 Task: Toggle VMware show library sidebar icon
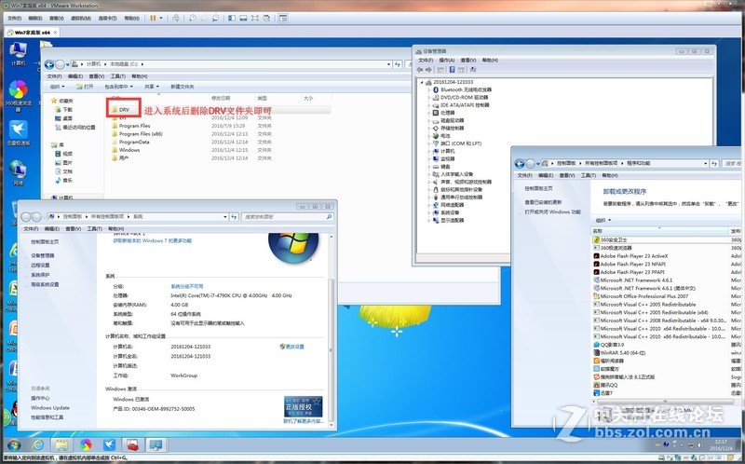point(232,18)
